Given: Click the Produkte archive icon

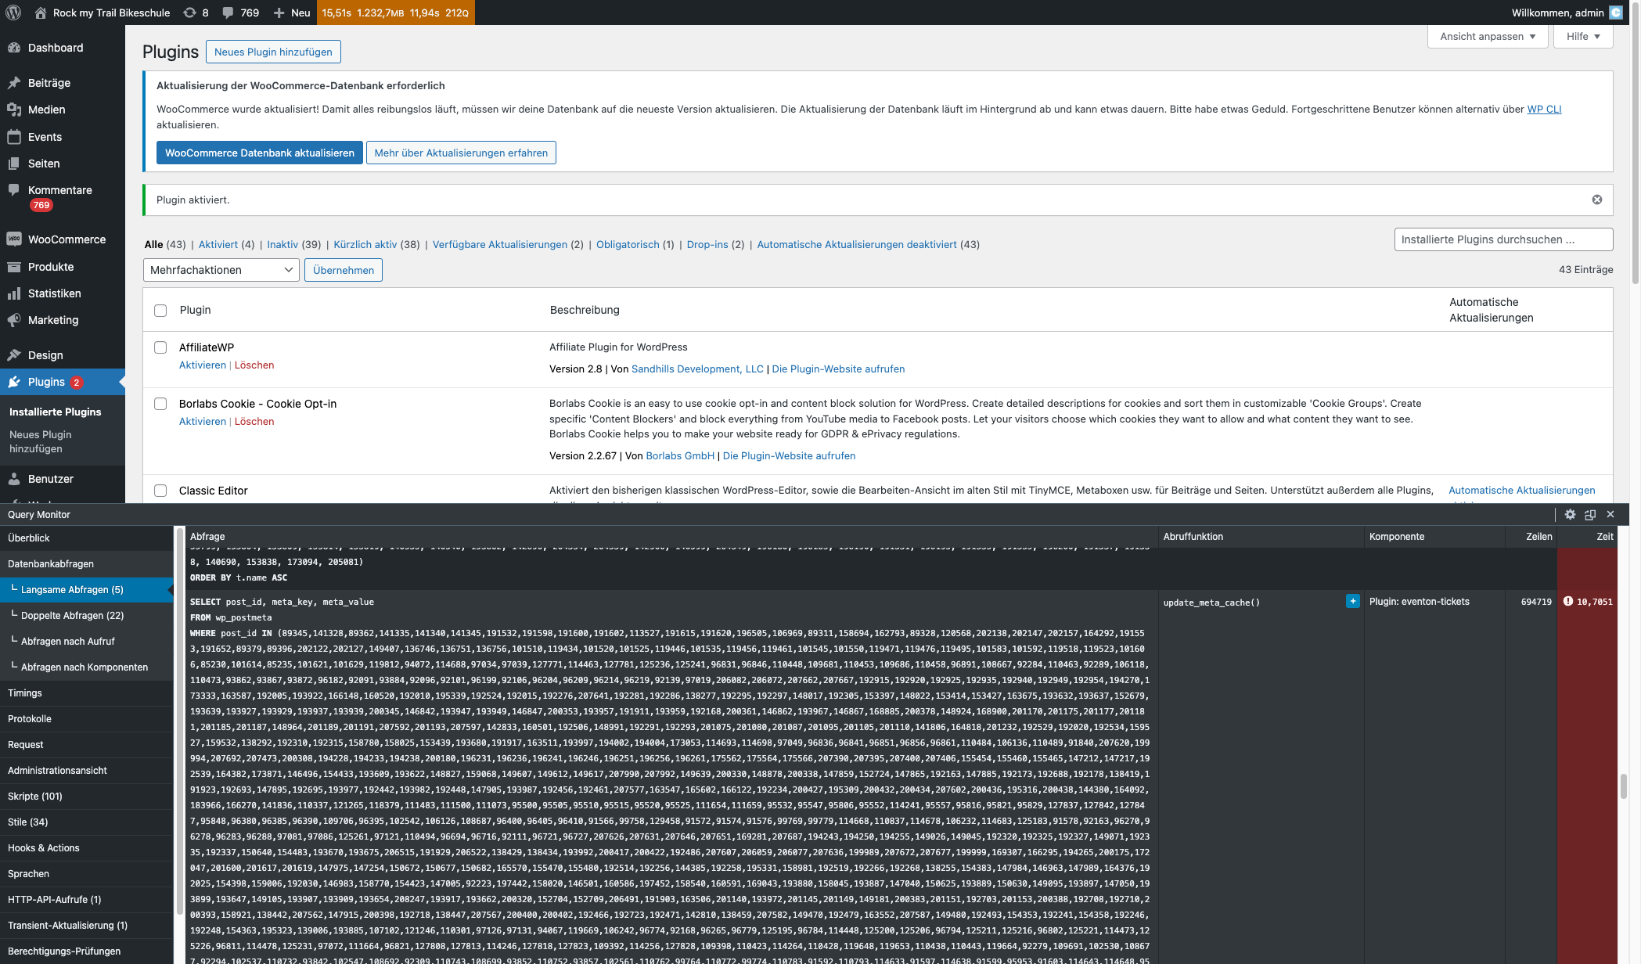Looking at the screenshot, I should (14, 267).
